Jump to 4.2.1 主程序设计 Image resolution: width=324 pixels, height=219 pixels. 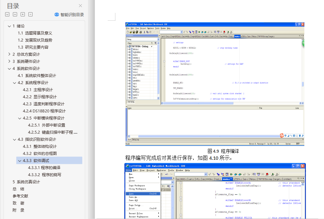[x=38, y=90]
